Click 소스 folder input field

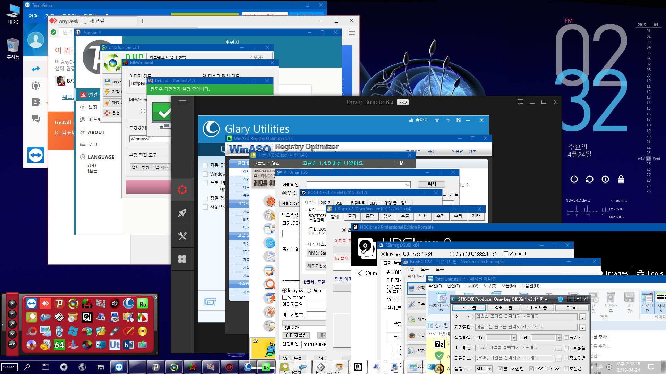click(x=526, y=317)
